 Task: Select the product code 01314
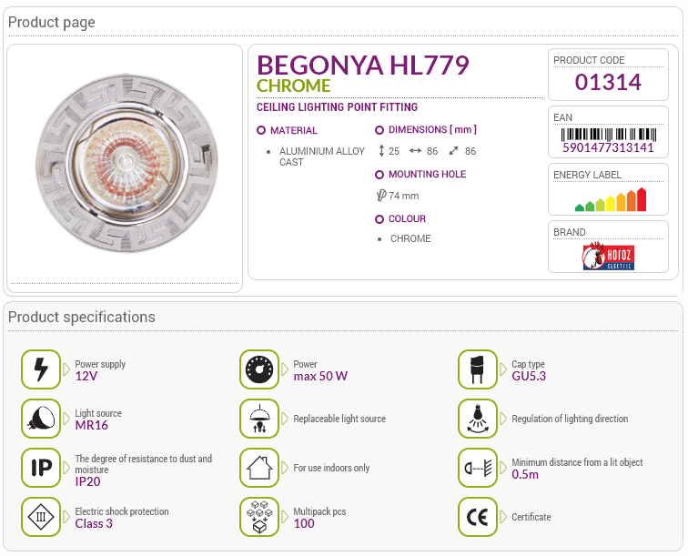pyautogui.click(x=608, y=82)
